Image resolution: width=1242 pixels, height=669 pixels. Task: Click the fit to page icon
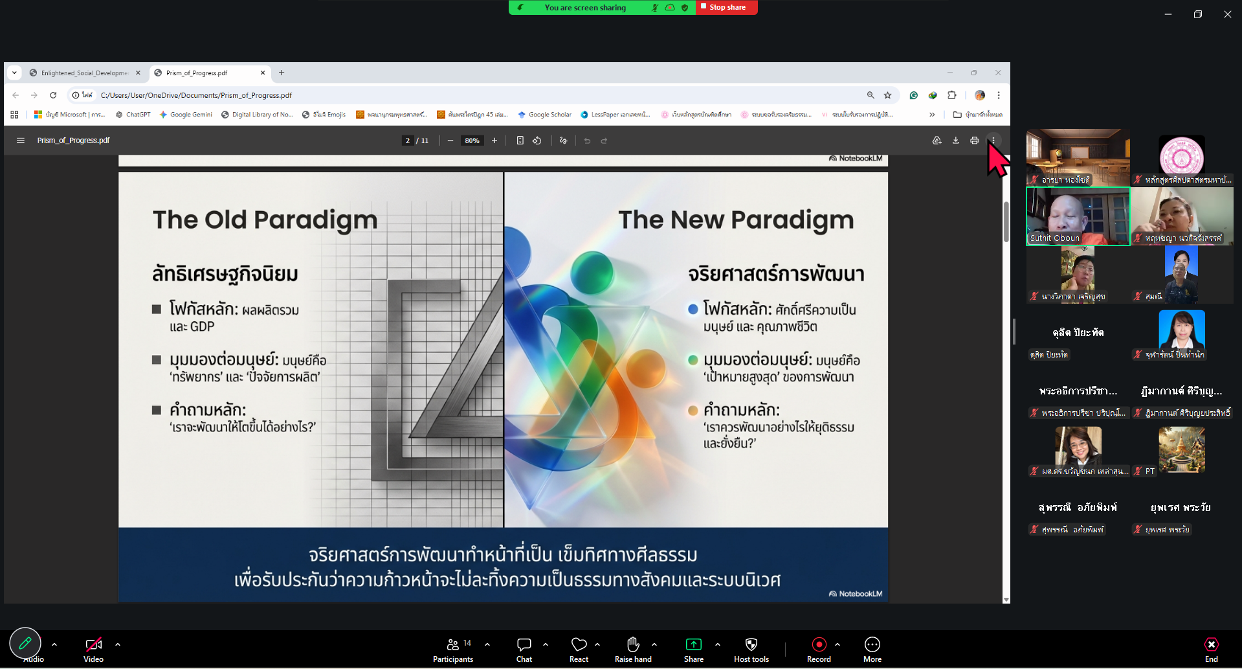point(520,141)
